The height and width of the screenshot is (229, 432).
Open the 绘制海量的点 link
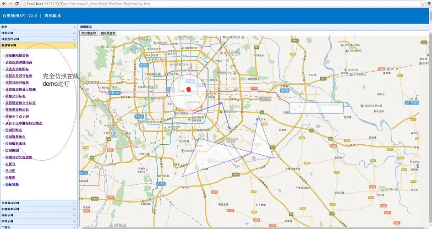pyautogui.click(x=16, y=136)
